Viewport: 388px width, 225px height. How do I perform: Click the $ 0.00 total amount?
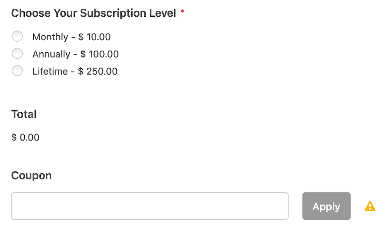point(25,137)
